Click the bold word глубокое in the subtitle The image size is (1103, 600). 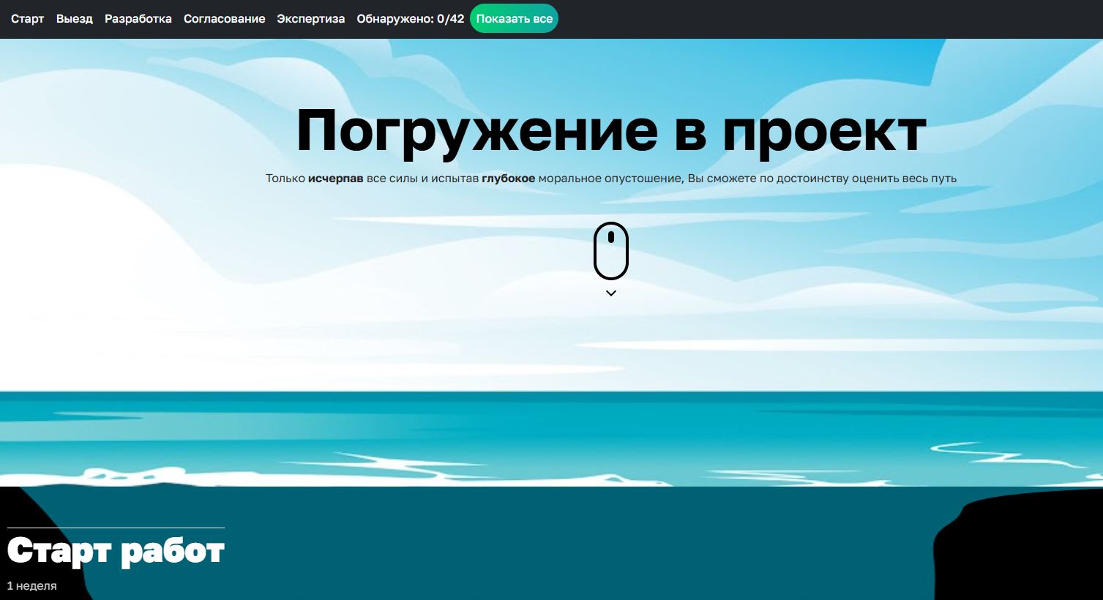point(509,179)
